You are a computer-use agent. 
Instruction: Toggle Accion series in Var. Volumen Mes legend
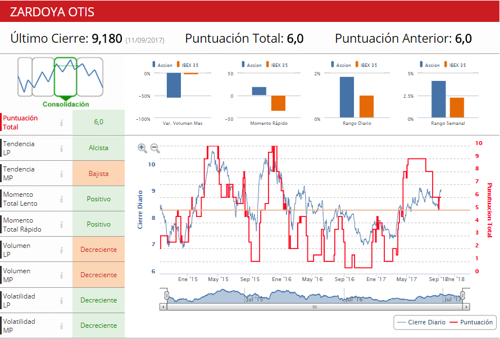point(162,65)
